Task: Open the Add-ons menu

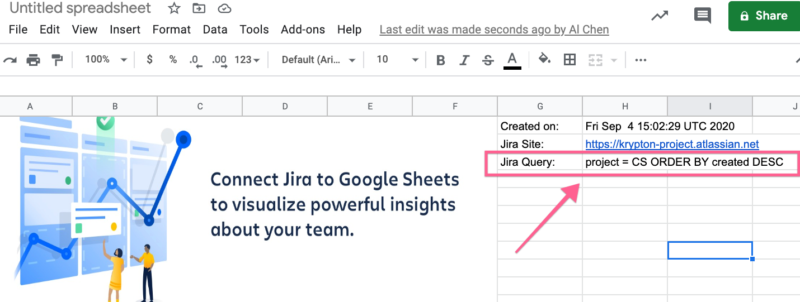Action: tap(303, 30)
